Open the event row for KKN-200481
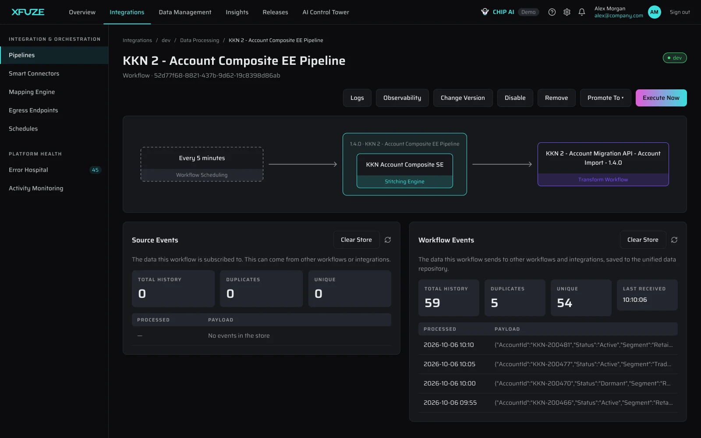 coord(548,345)
